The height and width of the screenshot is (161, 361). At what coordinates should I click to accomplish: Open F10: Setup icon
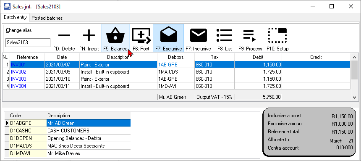point(277,35)
